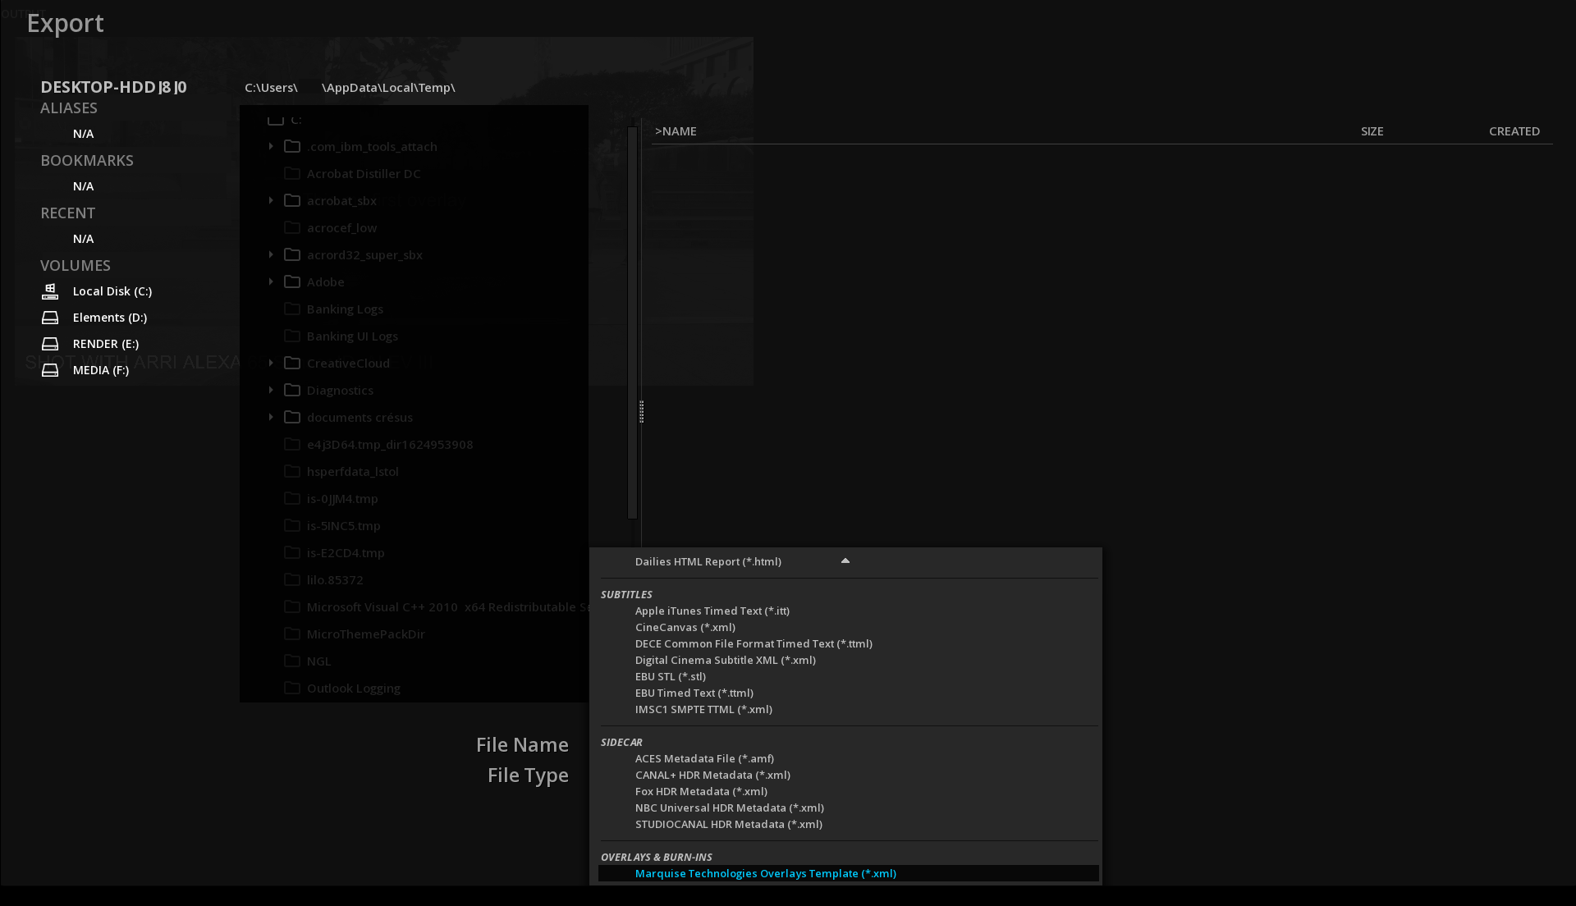This screenshot has height=906, width=1576.
Task: Click the Banking Logs folder icon
Action: pyautogui.click(x=292, y=309)
